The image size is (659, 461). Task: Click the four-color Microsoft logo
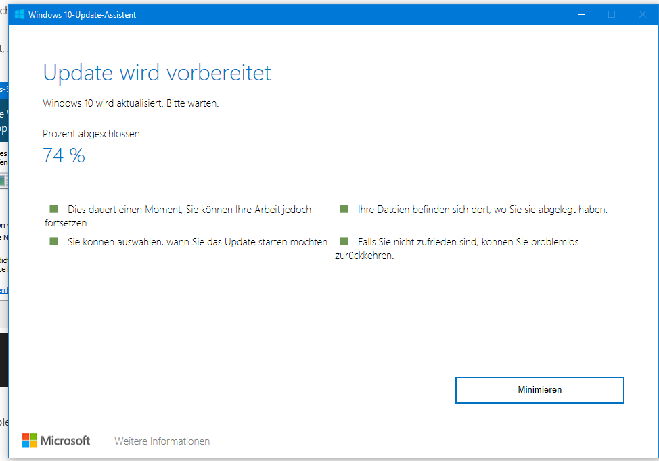[29, 441]
